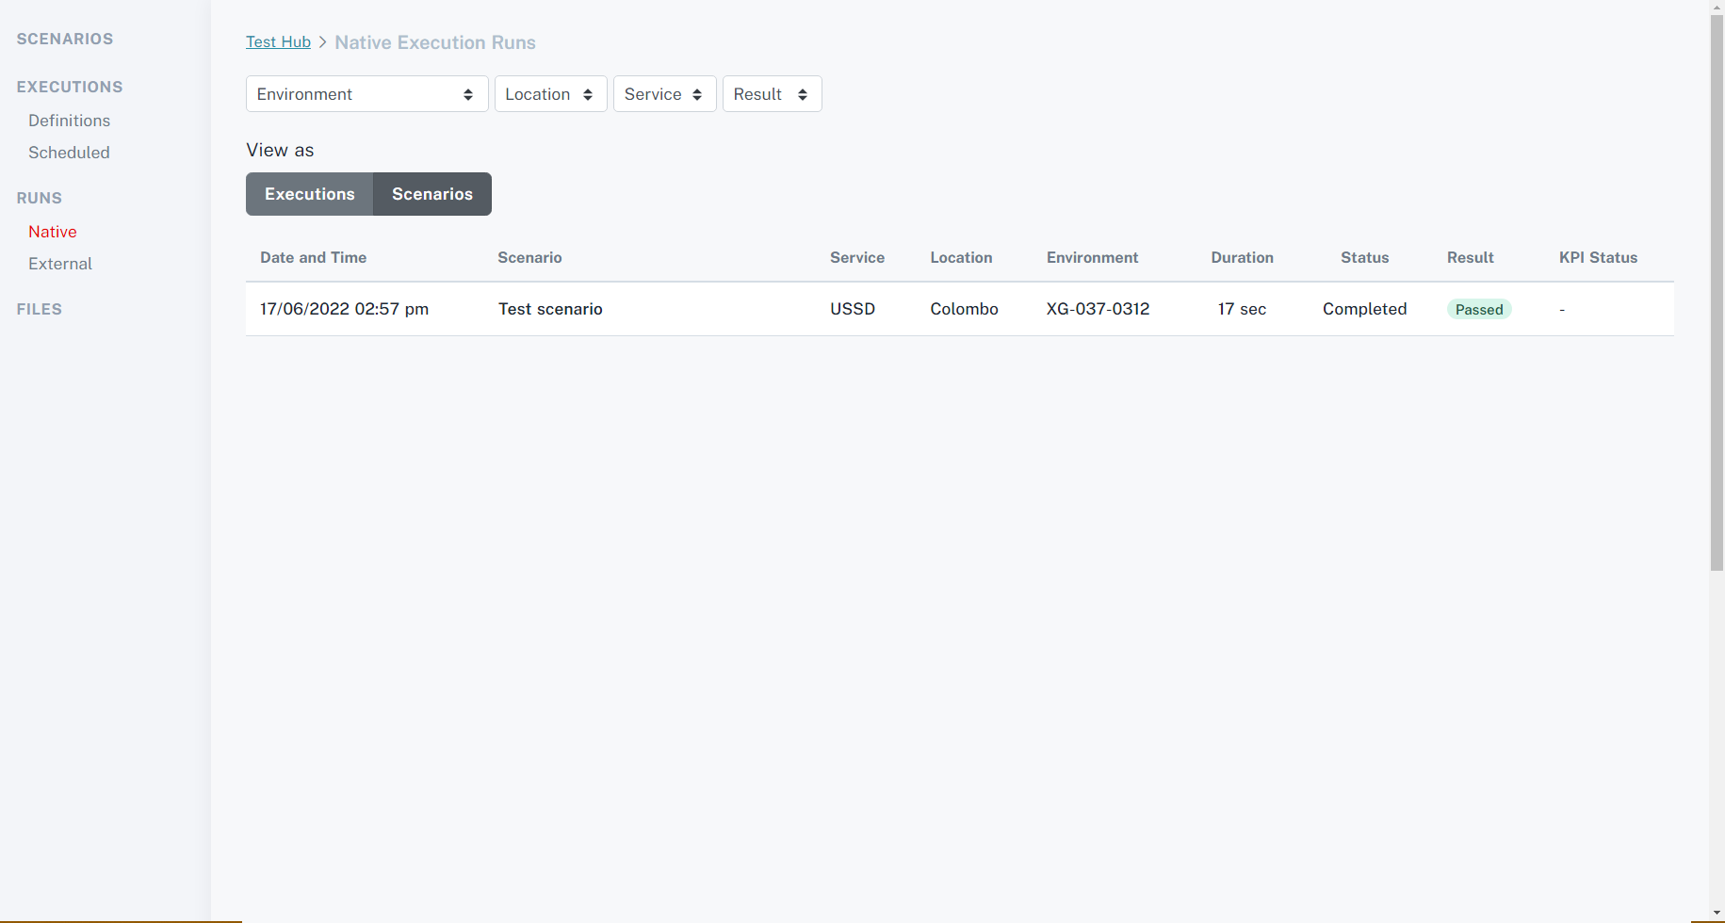Go to execution Definitions
This screenshot has width=1725, height=923.
69,121
